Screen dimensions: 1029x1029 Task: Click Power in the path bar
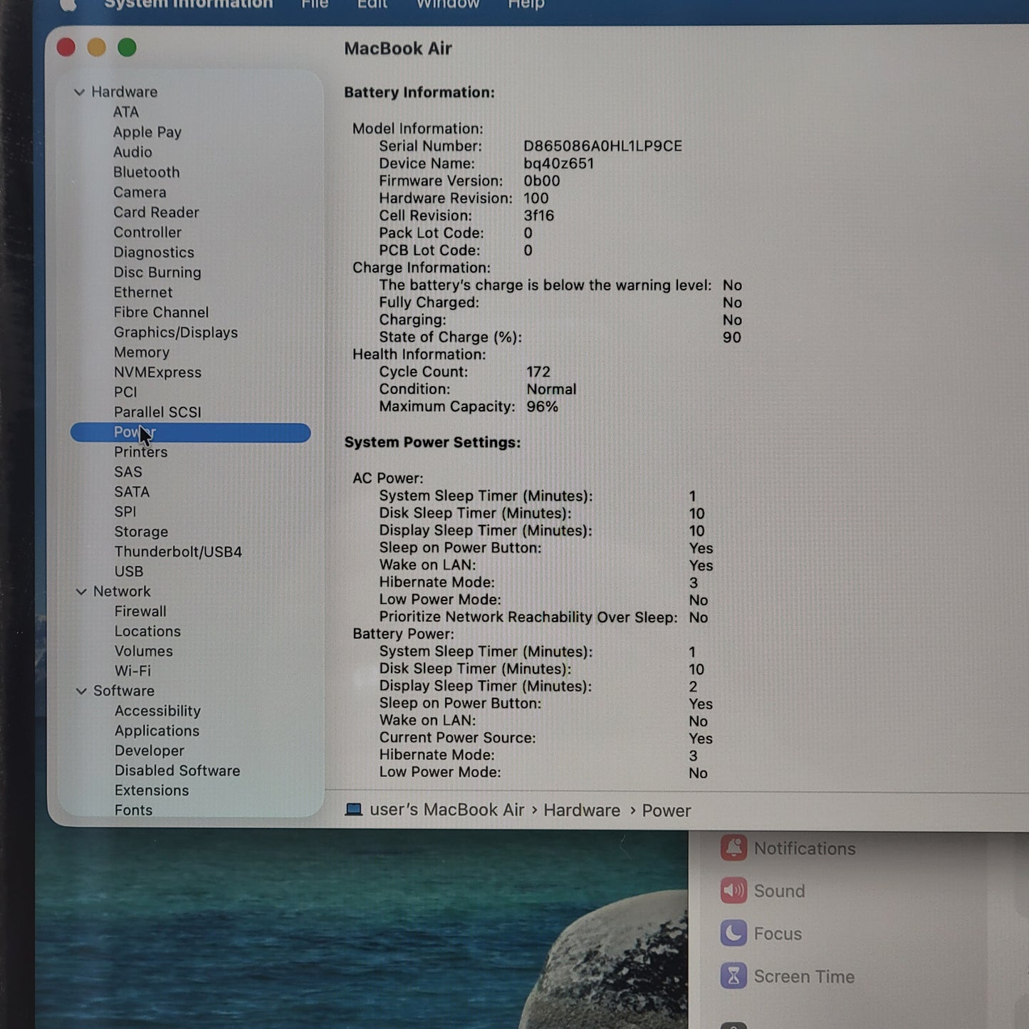[666, 811]
